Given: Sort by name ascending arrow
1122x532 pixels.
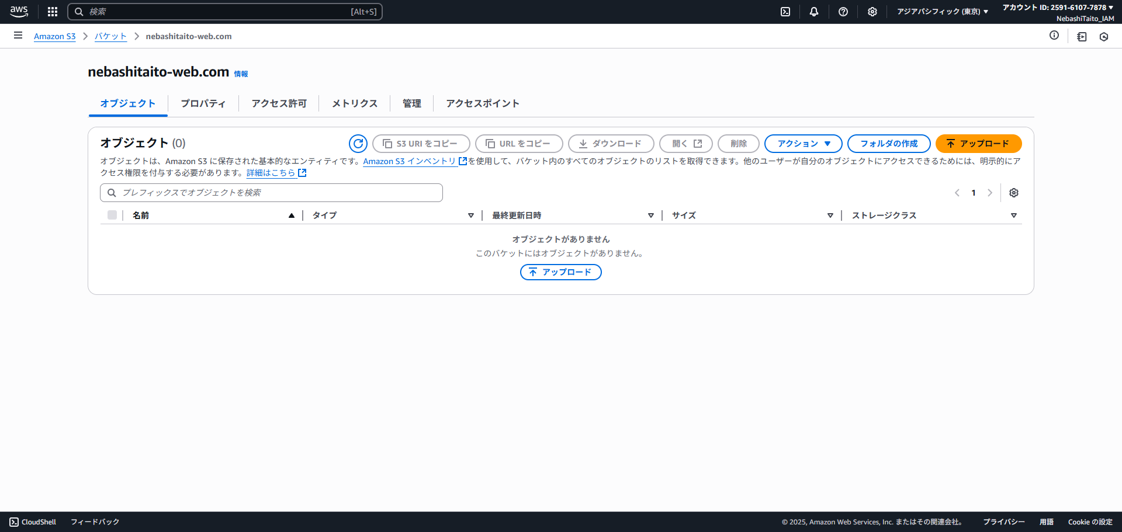Looking at the screenshot, I should click(292, 215).
